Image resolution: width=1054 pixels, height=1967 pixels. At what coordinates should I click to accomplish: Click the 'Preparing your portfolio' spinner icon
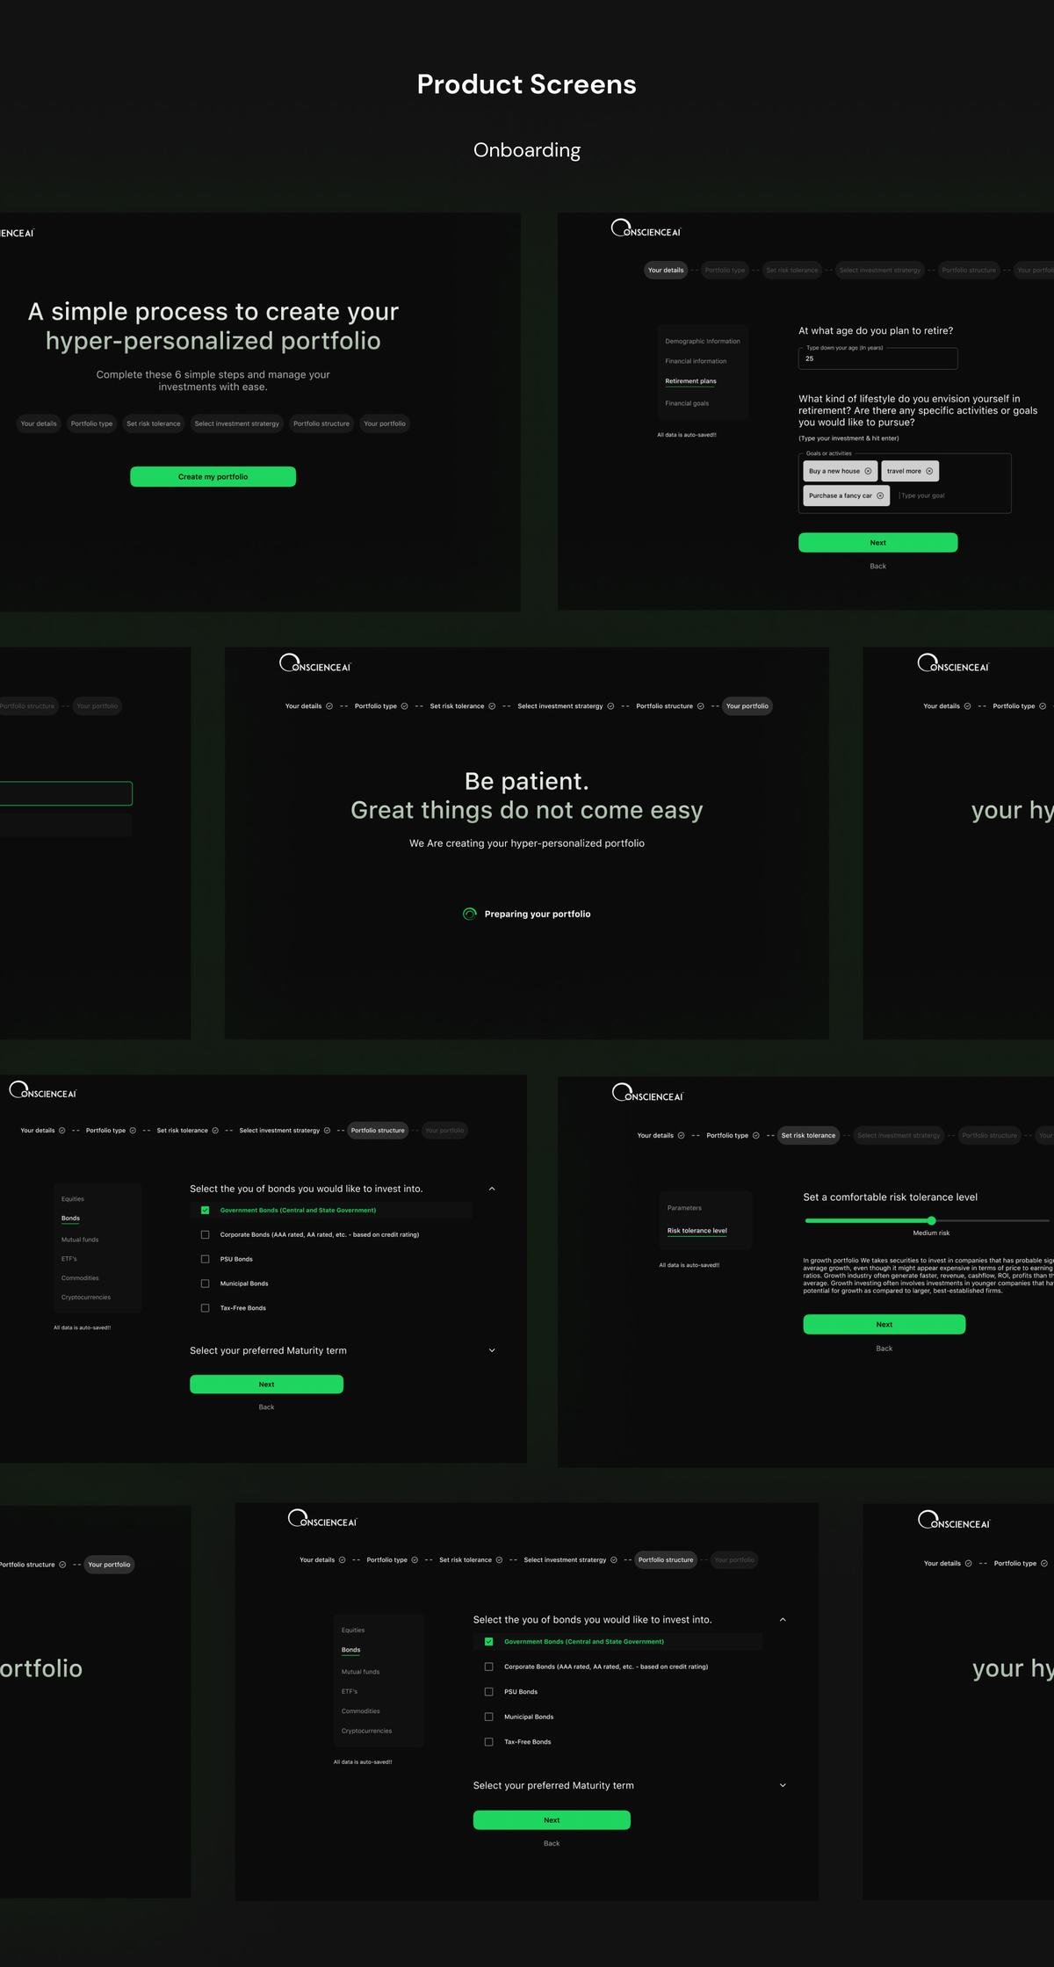tap(470, 914)
